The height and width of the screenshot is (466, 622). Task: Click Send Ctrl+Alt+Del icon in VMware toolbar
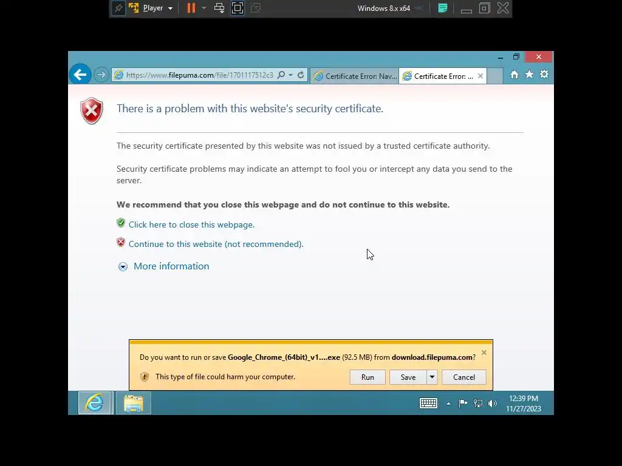(219, 8)
